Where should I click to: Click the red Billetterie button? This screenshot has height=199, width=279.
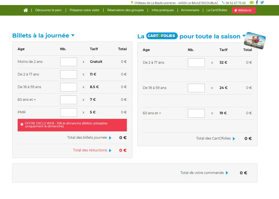[244, 10]
